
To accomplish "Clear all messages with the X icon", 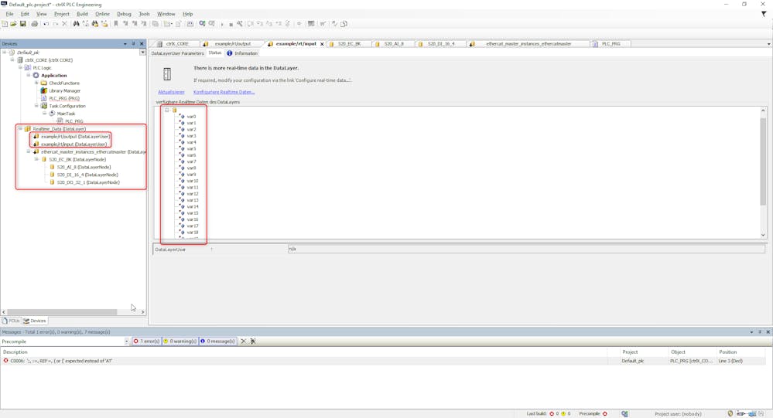I will tap(243, 342).
